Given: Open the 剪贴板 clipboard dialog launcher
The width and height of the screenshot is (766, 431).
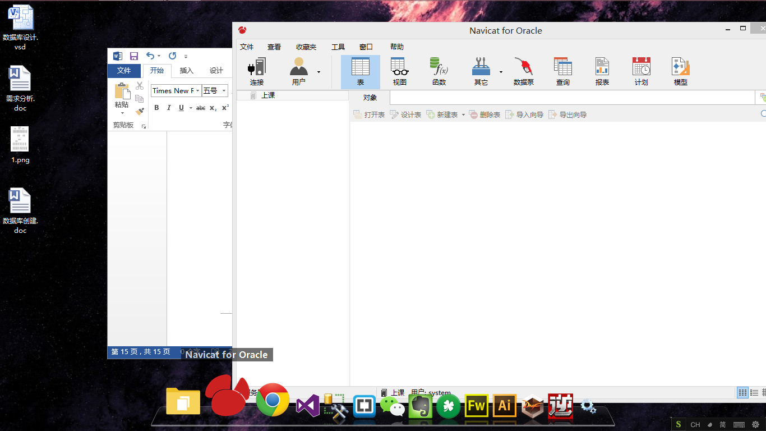Looking at the screenshot, I should pos(144,126).
